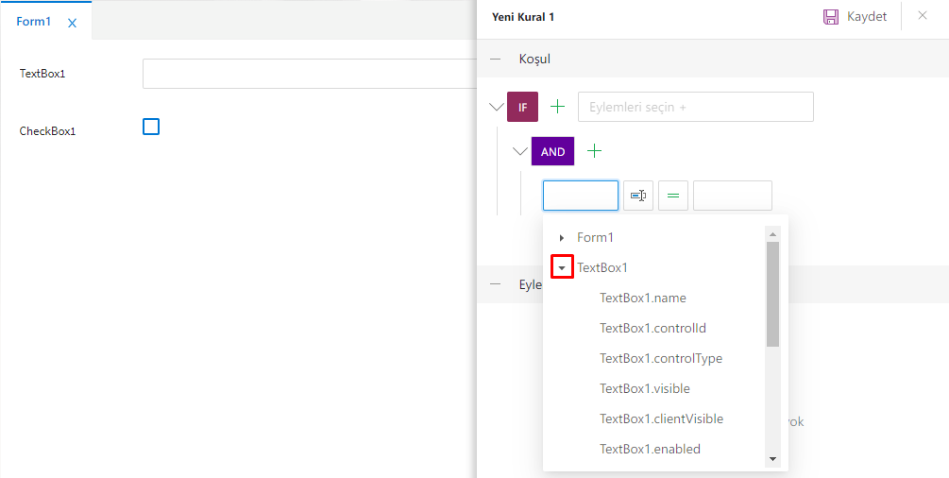The height and width of the screenshot is (478, 949).
Task: Choose TextBox1.enabled in dropdown list
Action: pyautogui.click(x=650, y=449)
